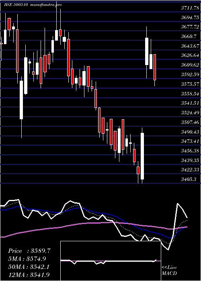Click the price label 3711.78
This screenshot has width=201, height=281.
(190, 8)
